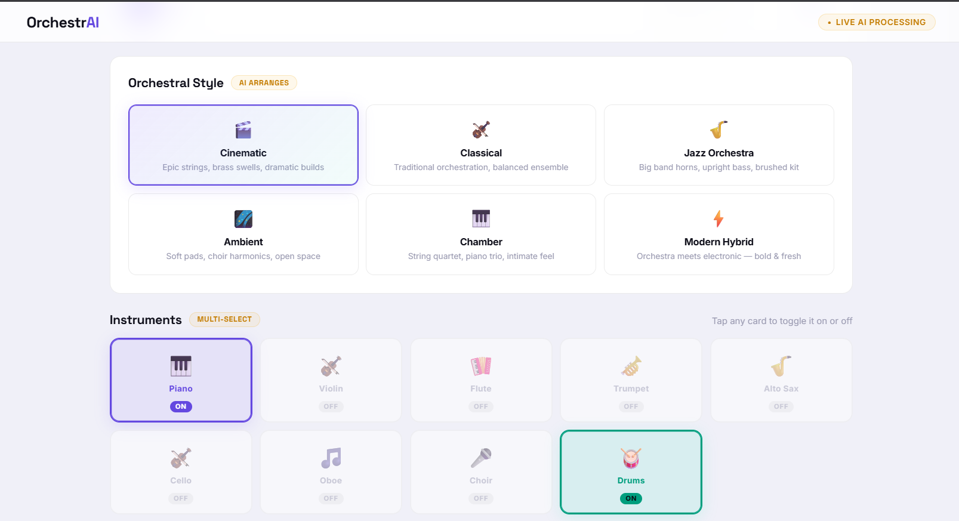Turn off the Piano ON badge
Image resolution: width=959 pixels, height=521 pixels.
[x=181, y=406]
